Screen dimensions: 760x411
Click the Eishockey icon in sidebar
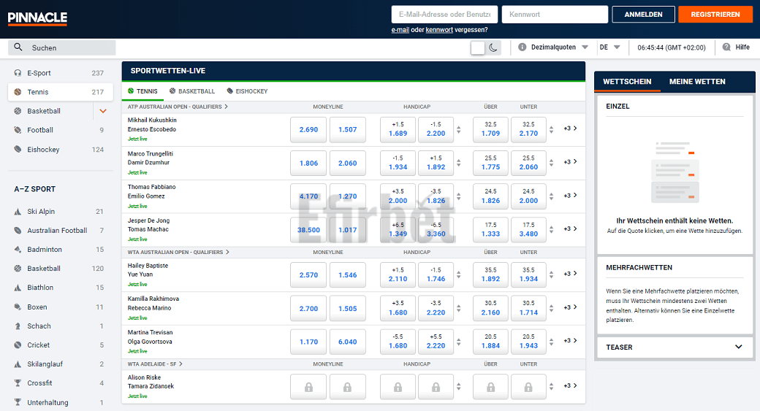18,150
